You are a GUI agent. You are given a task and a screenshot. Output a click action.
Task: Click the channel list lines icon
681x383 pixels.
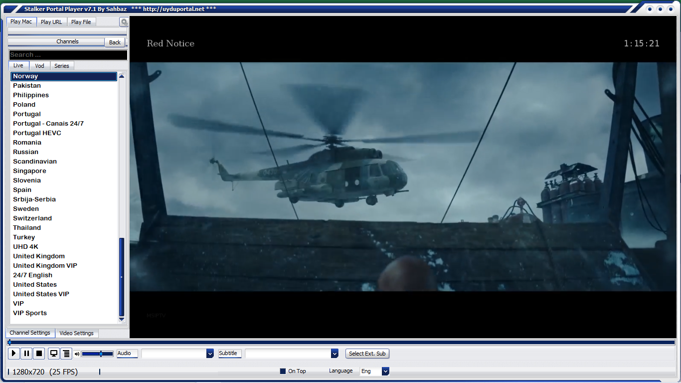(x=66, y=354)
